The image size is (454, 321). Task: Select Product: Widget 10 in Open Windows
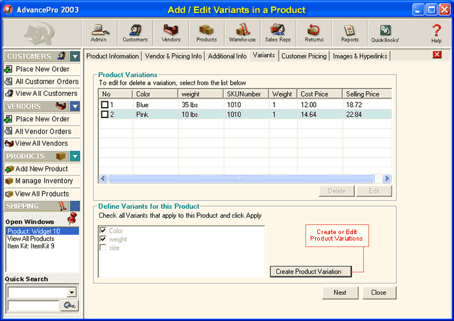click(x=42, y=231)
